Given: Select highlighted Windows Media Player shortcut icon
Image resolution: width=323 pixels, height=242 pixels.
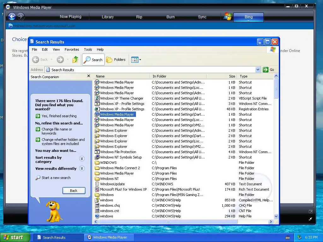Looking at the screenshot, I should (x=97, y=114).
